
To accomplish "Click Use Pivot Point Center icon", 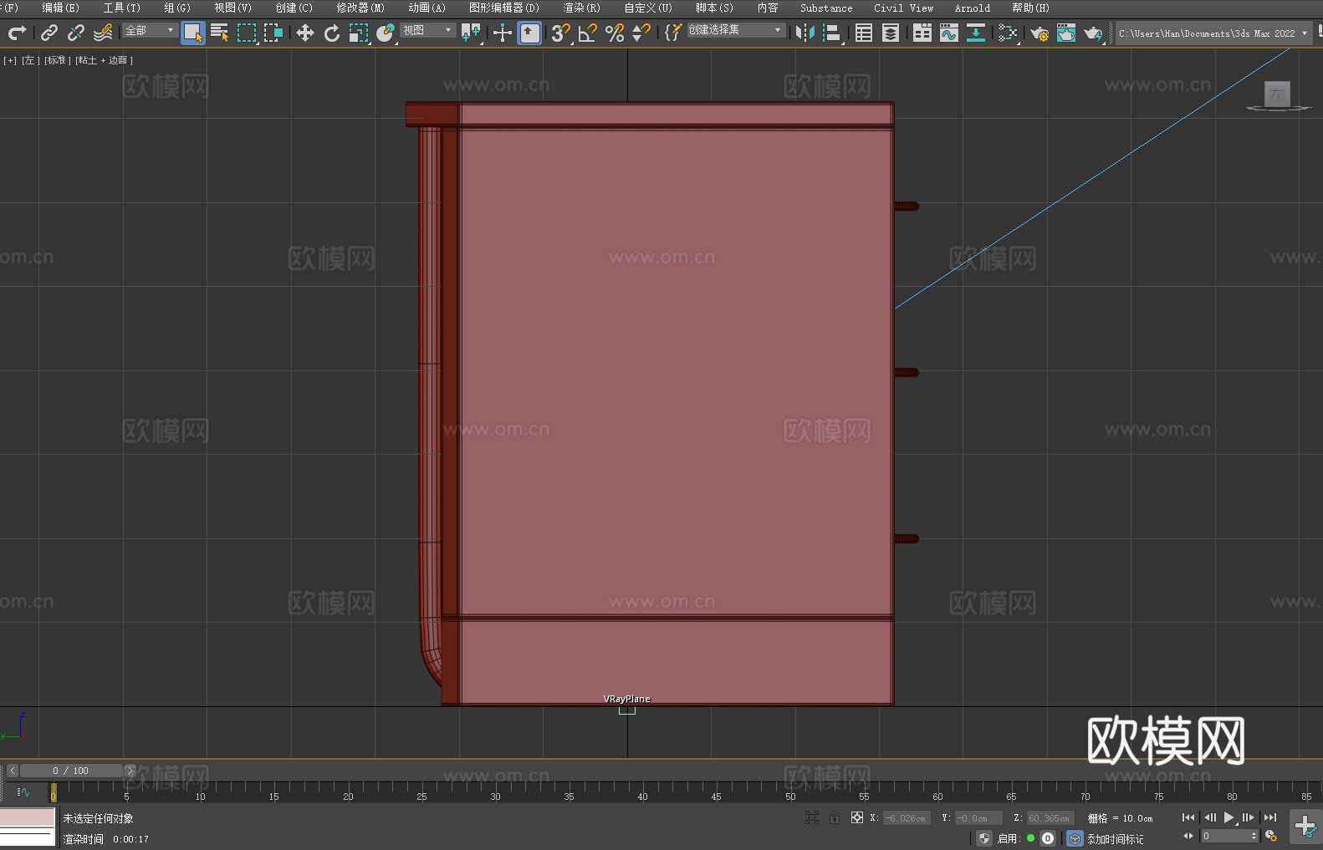I will [471, 33].
